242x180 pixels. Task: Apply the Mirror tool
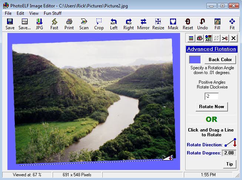pyautogui.click(x=143, y=24)
